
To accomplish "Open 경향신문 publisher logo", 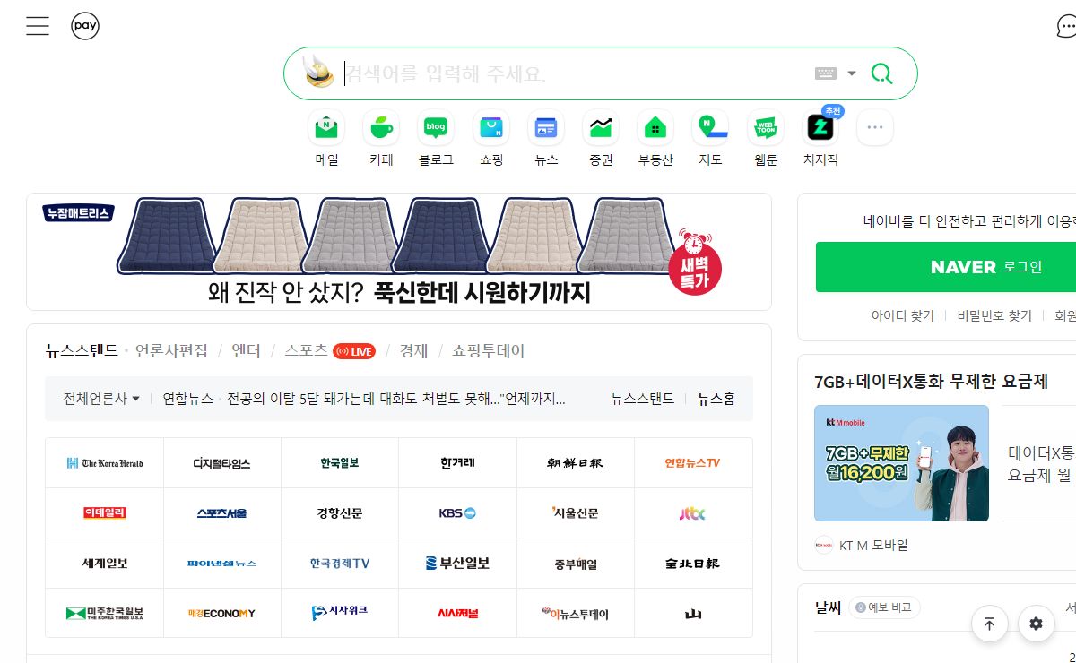I will click(x=340, y=513).
